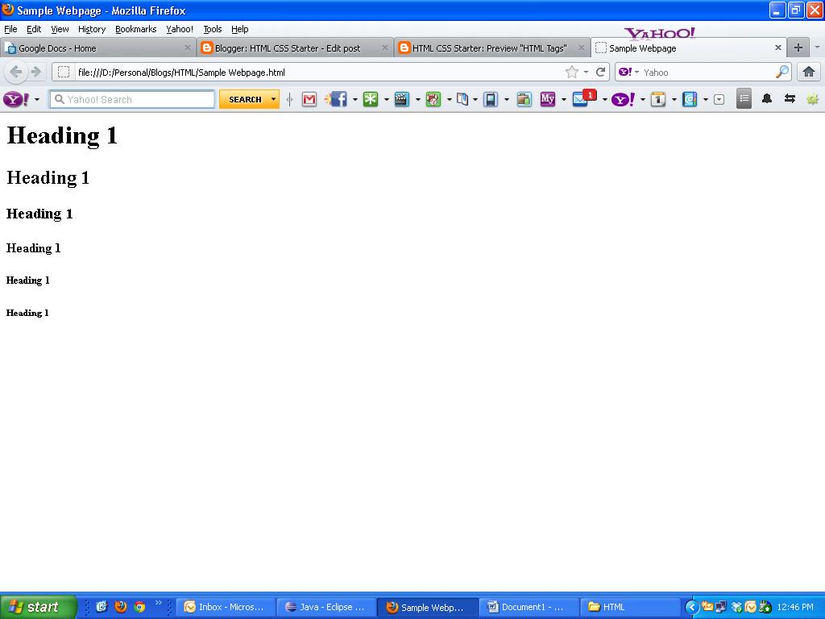Open the Bookmarks menu
The width and height of the screenshot is (825, 619).
pyautogui.click(x=135, y=29)
